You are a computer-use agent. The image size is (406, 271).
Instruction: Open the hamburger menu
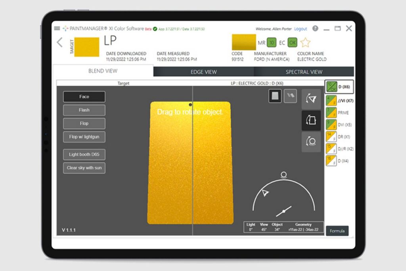tap(57, 29)
